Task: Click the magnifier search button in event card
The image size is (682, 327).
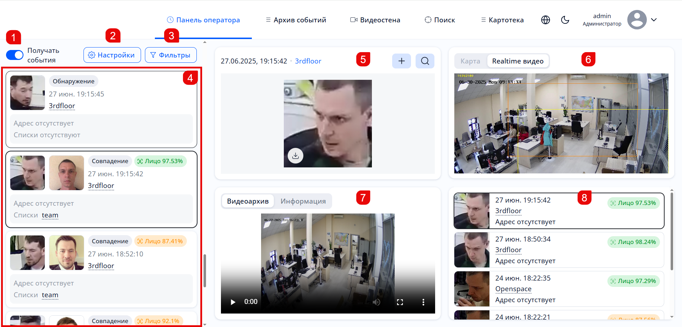Action: 425,61
